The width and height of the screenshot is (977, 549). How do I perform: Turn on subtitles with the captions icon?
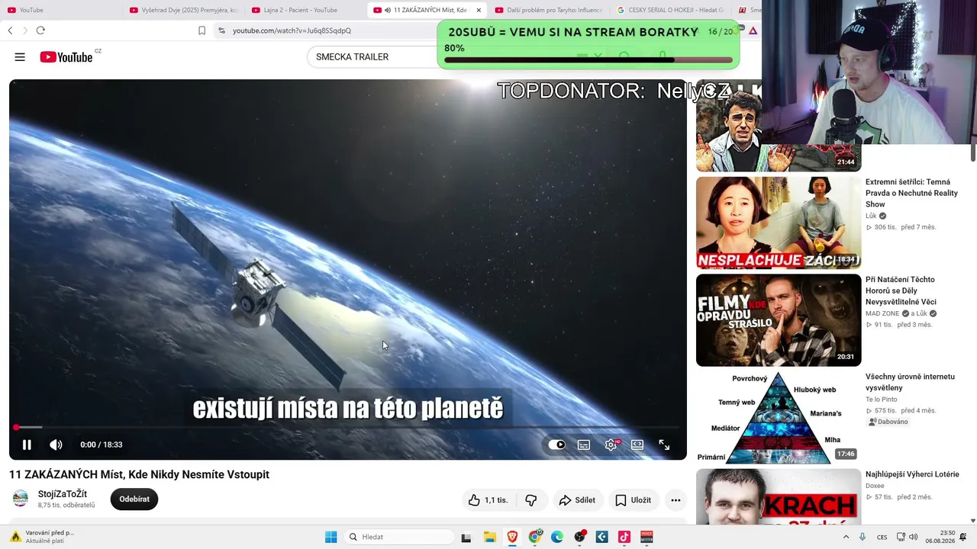[x=584, y=445]
